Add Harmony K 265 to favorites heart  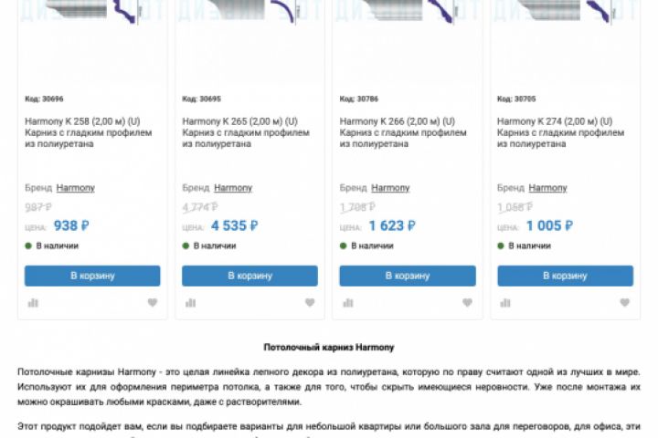[310, 303]
